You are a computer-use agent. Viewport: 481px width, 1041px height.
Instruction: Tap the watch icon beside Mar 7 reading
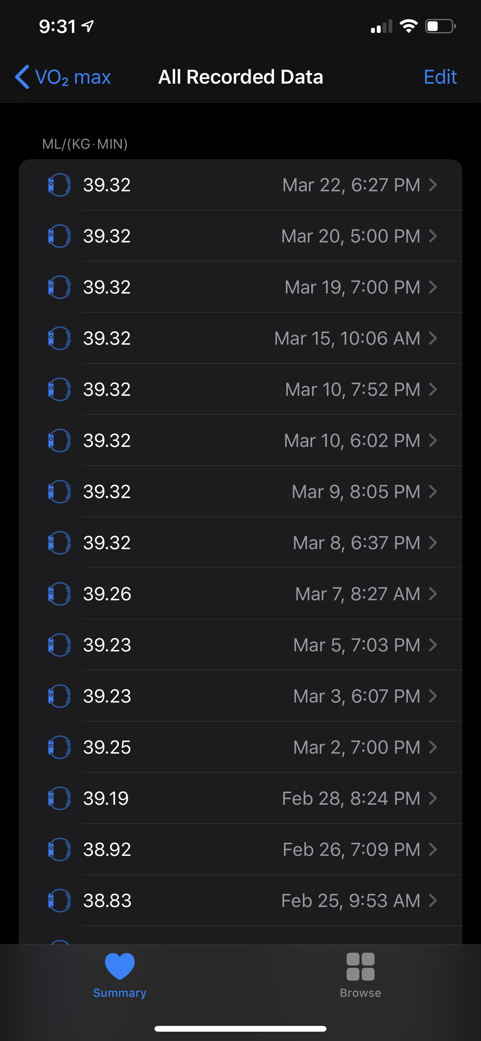coord(59,594)
